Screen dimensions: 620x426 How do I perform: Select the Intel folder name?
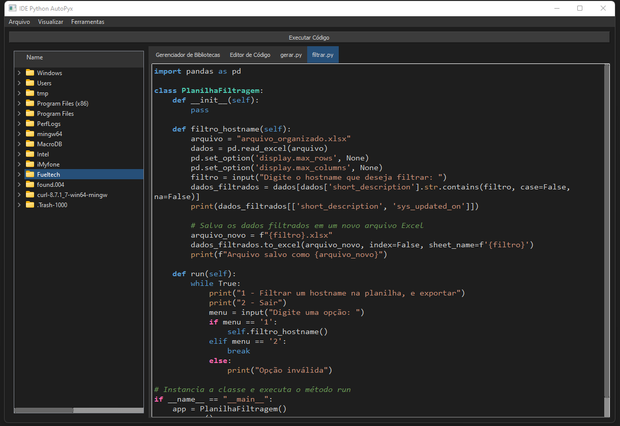coord(43,154)
